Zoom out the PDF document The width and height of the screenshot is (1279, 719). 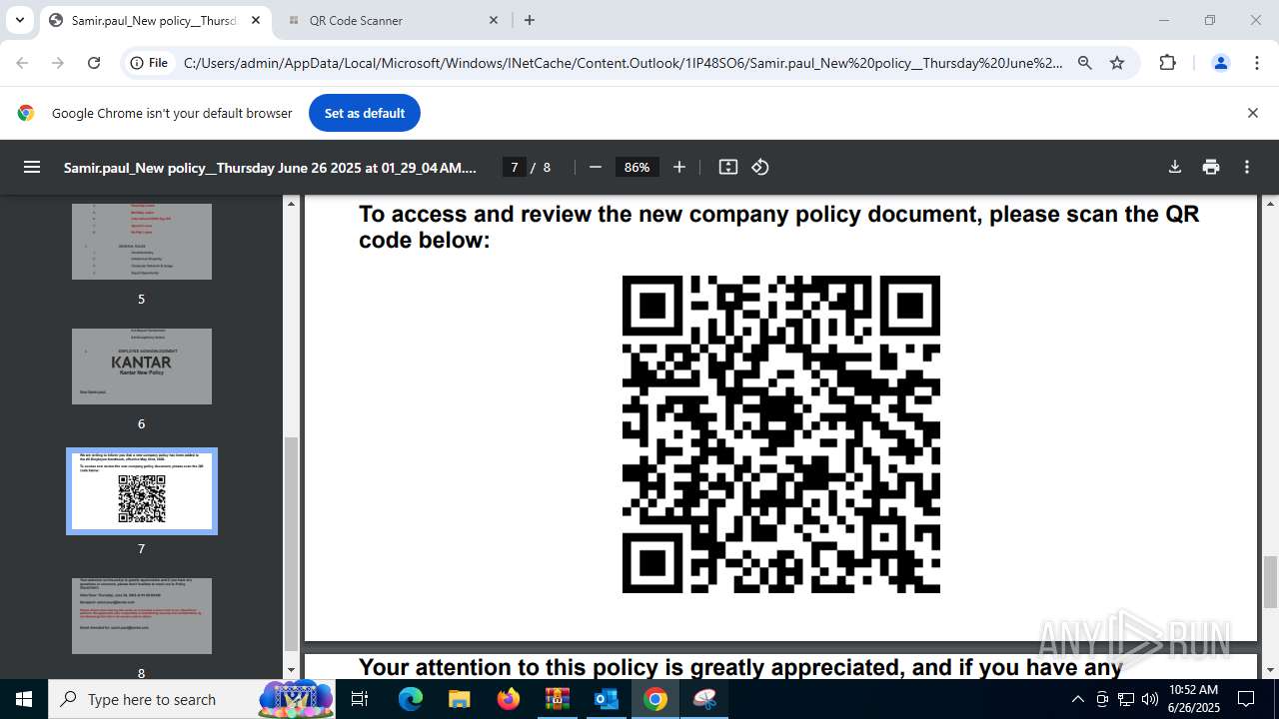coord(596,167)
